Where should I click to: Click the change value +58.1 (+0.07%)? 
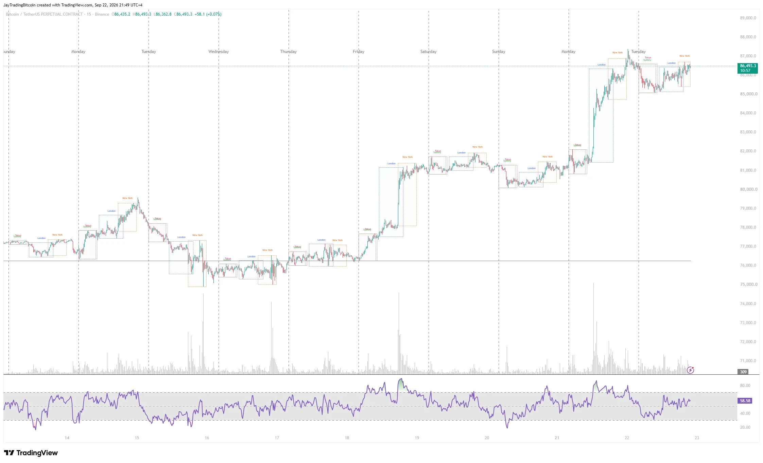(208, 14)
